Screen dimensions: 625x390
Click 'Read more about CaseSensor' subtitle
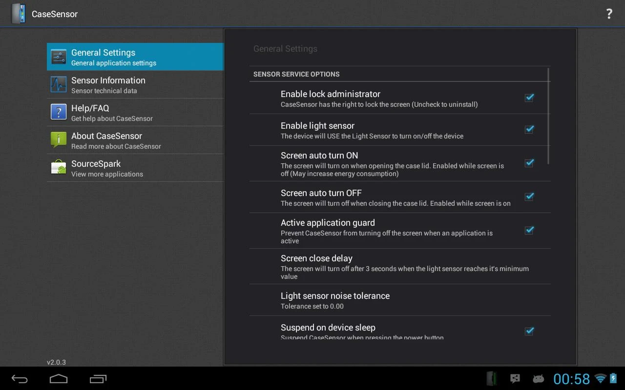(116, 146)
